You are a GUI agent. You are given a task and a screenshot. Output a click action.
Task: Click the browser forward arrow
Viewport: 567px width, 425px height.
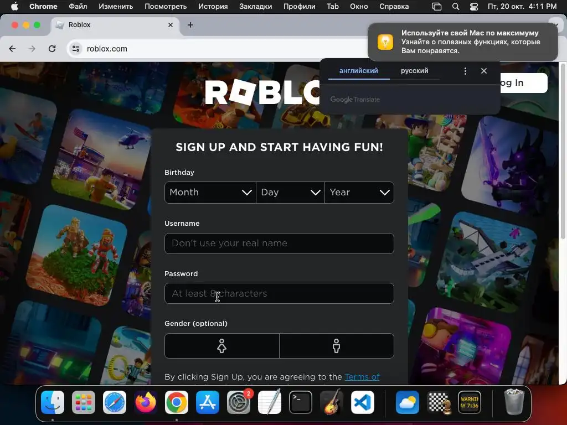coord(32,49)
